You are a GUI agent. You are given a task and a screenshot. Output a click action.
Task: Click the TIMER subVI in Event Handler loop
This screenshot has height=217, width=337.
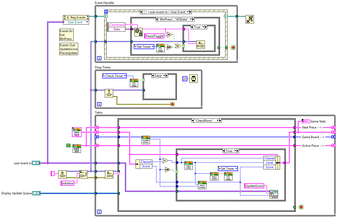point(160,48)
